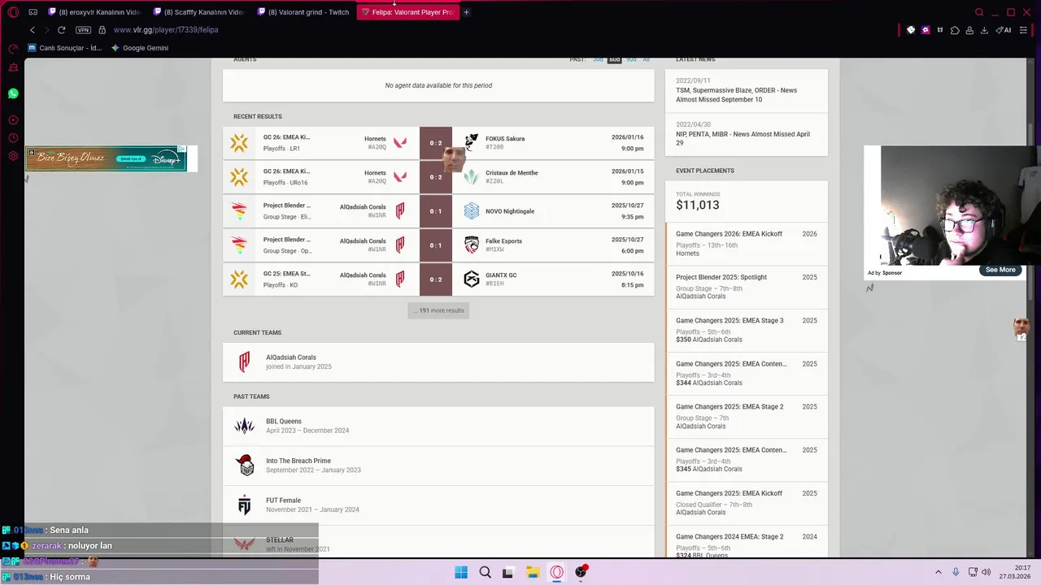Viewport: 1041px width, 585px height.
Task: Open the Opera GX menu logo
Action: (13, 12)
